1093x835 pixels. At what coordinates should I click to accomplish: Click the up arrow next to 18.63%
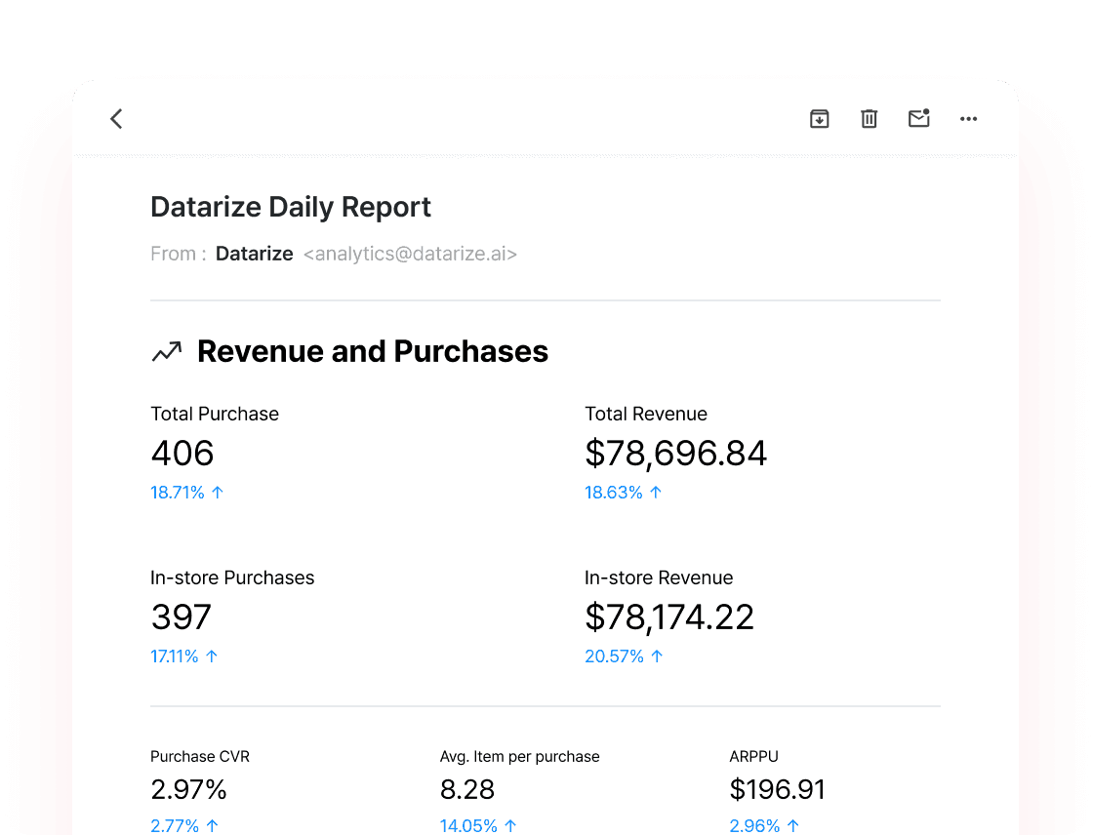[655, 492]
